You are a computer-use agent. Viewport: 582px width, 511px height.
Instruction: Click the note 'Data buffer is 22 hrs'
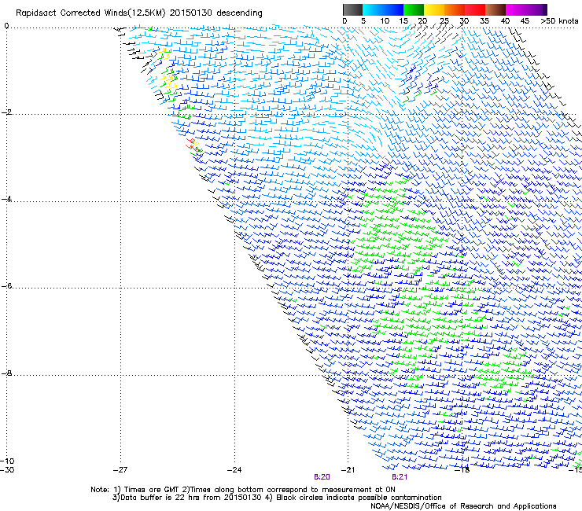pyautogui.click(x=159, y=498)
